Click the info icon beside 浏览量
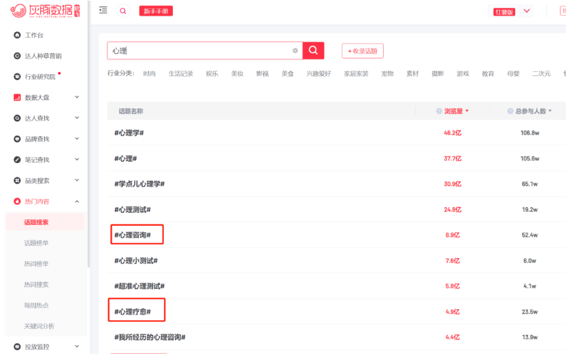Screen dimensions: 566x354 pyautogui.click(x=439, y=111)
